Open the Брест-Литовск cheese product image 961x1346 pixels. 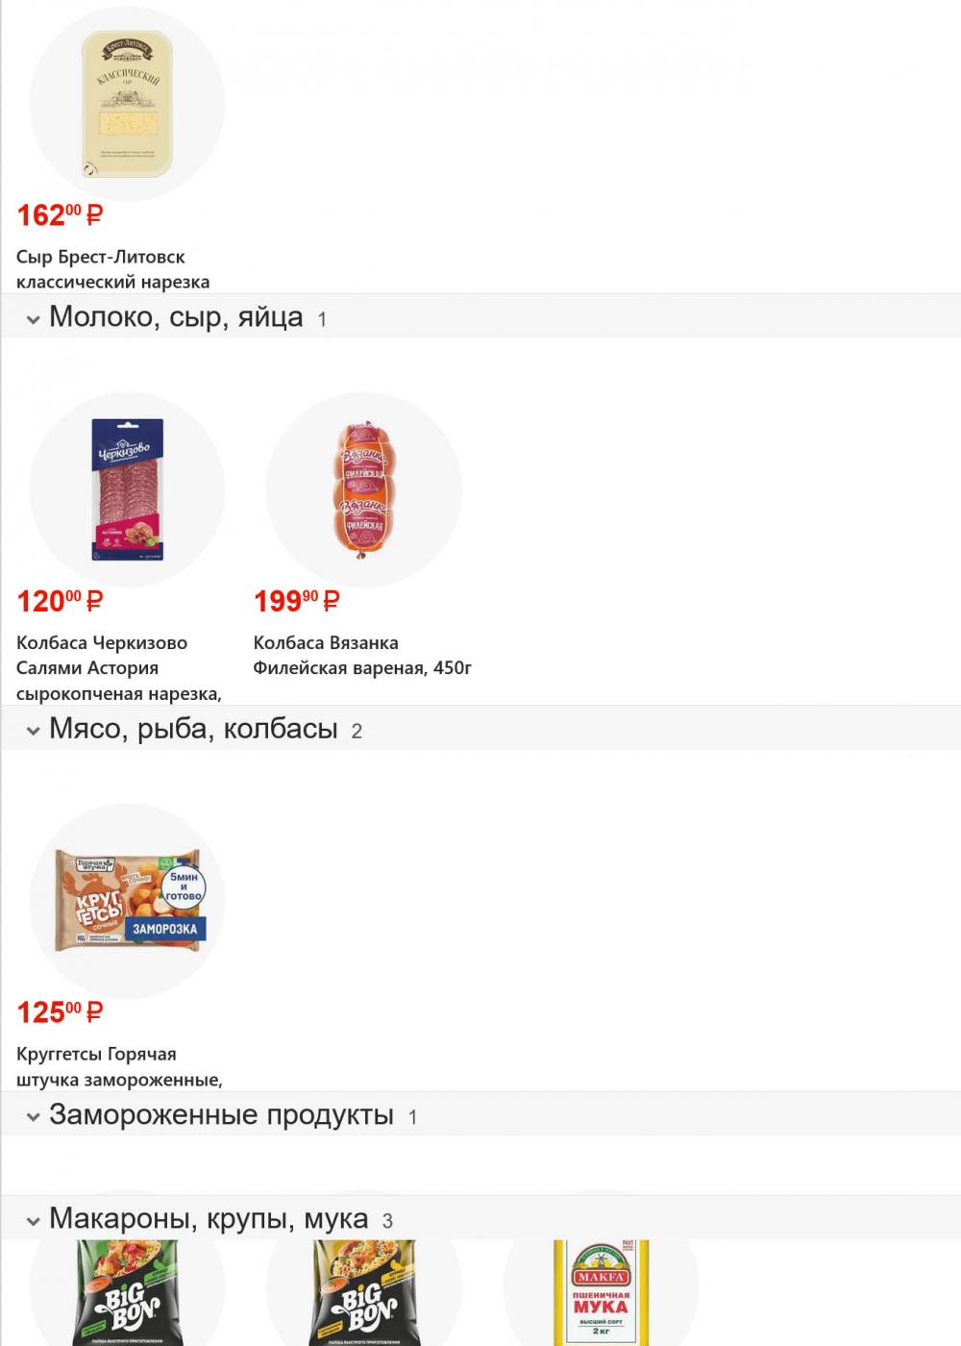127,104
